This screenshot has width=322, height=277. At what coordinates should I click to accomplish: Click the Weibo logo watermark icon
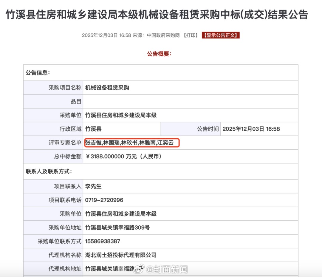pos(138,269)
